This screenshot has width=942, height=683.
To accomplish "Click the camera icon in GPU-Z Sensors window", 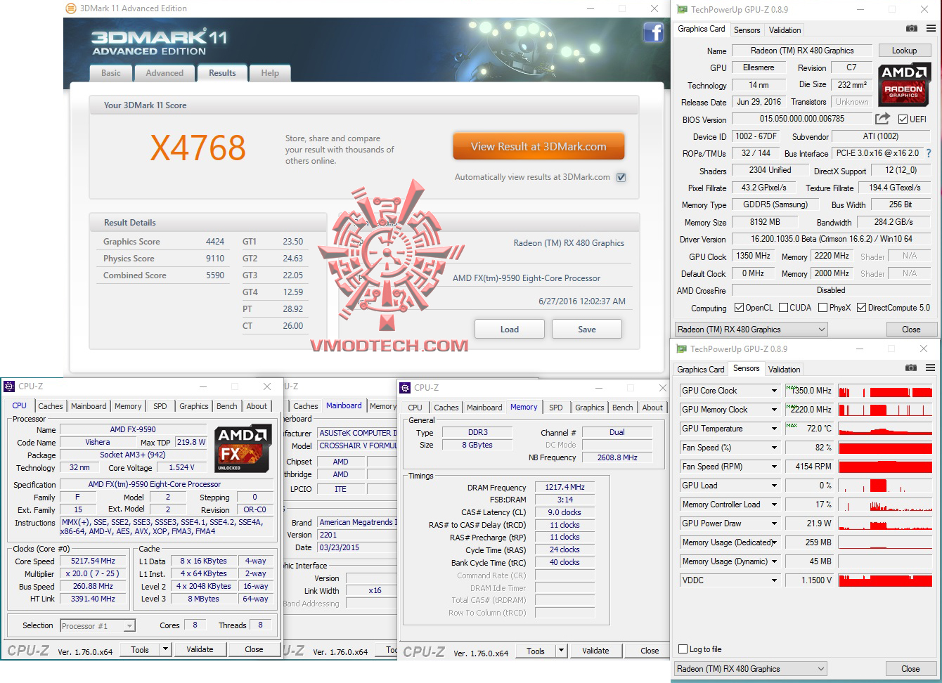I will click(910, 368).
